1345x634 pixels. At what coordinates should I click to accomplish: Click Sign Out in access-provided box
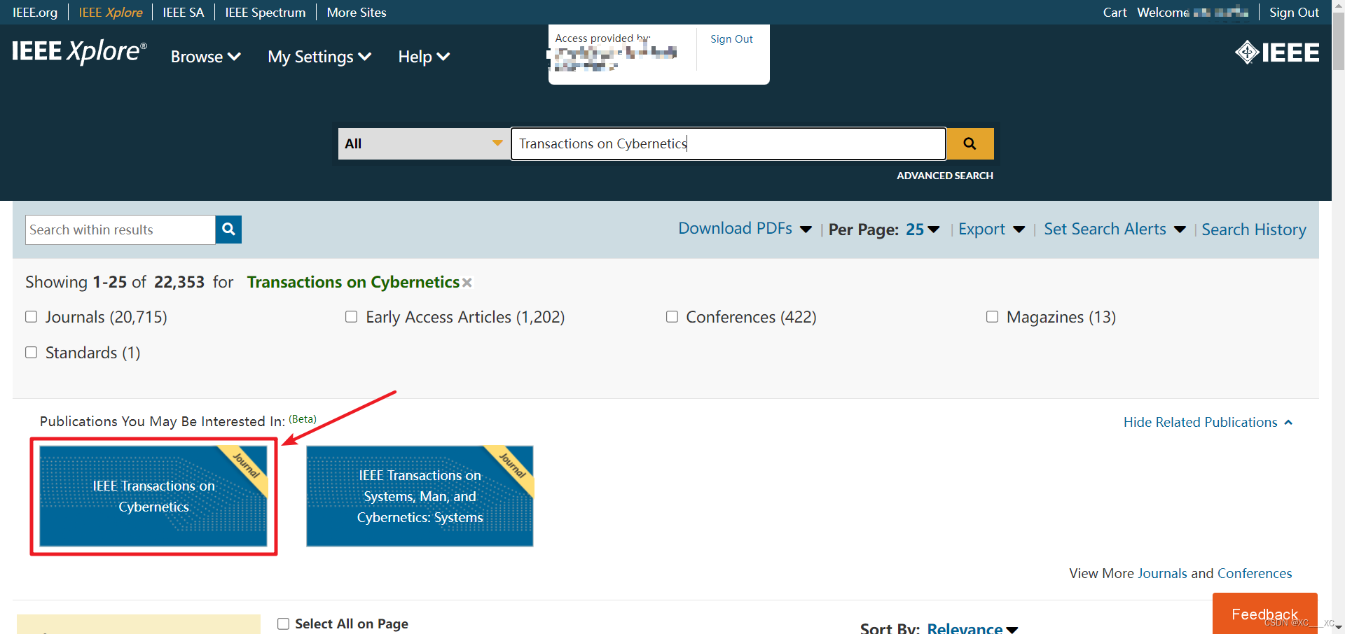[x=731, y=39]
